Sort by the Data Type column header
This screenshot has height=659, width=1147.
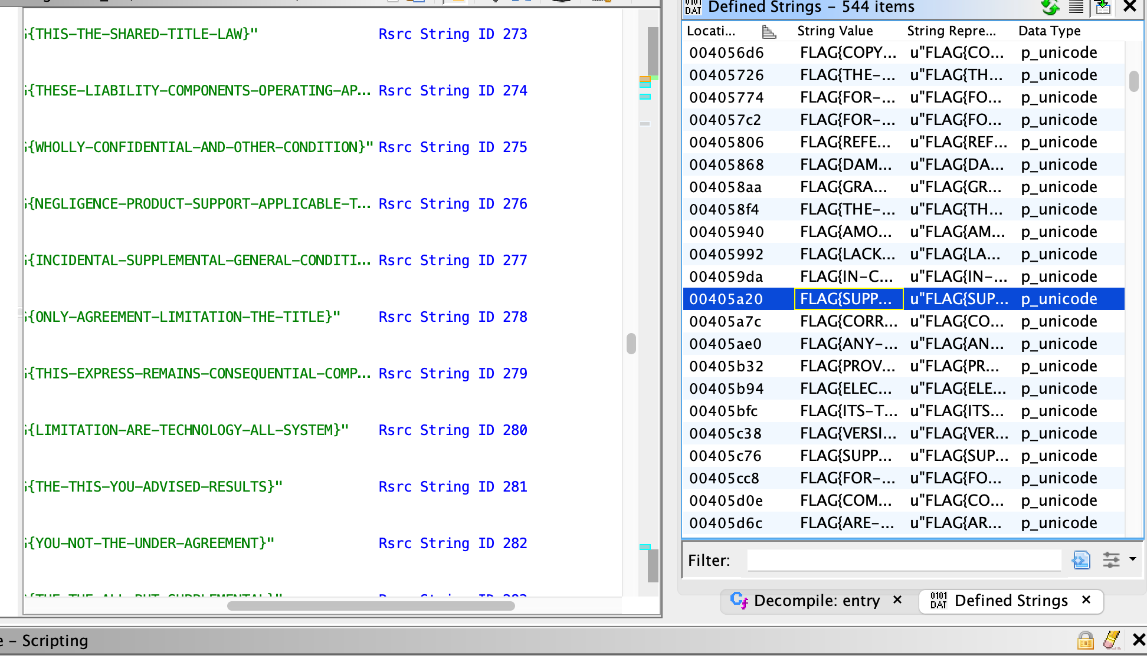click(1049, 31)
